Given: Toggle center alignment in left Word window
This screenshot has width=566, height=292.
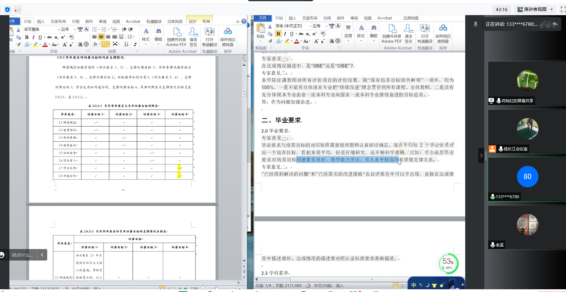Looking at the screenshot, I should point(101,37).
